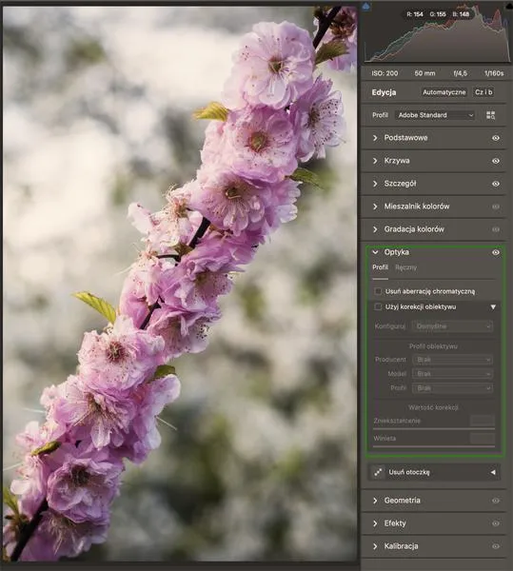Viewport: 513px width, 571px height.
Task: Click the Automatyczne button
Action: 444,92
